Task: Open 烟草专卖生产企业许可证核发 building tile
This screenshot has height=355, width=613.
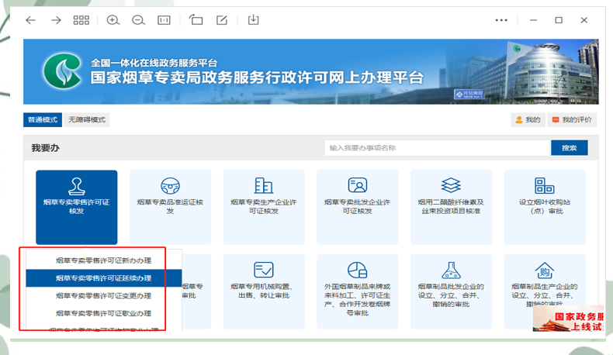Action: [x=264, y=207]
